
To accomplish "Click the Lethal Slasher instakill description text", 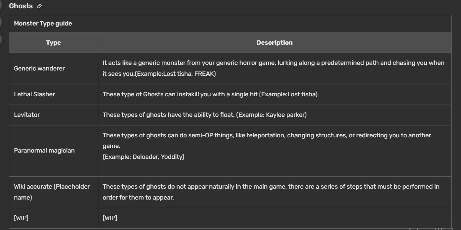I will [210, 94].
